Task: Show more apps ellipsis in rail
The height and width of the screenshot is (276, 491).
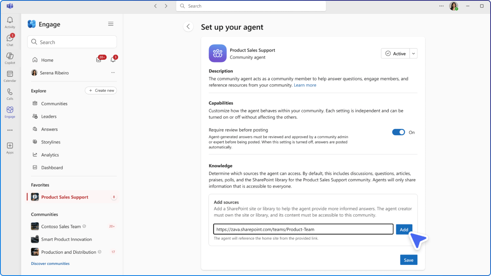Action: click(10, 130)
